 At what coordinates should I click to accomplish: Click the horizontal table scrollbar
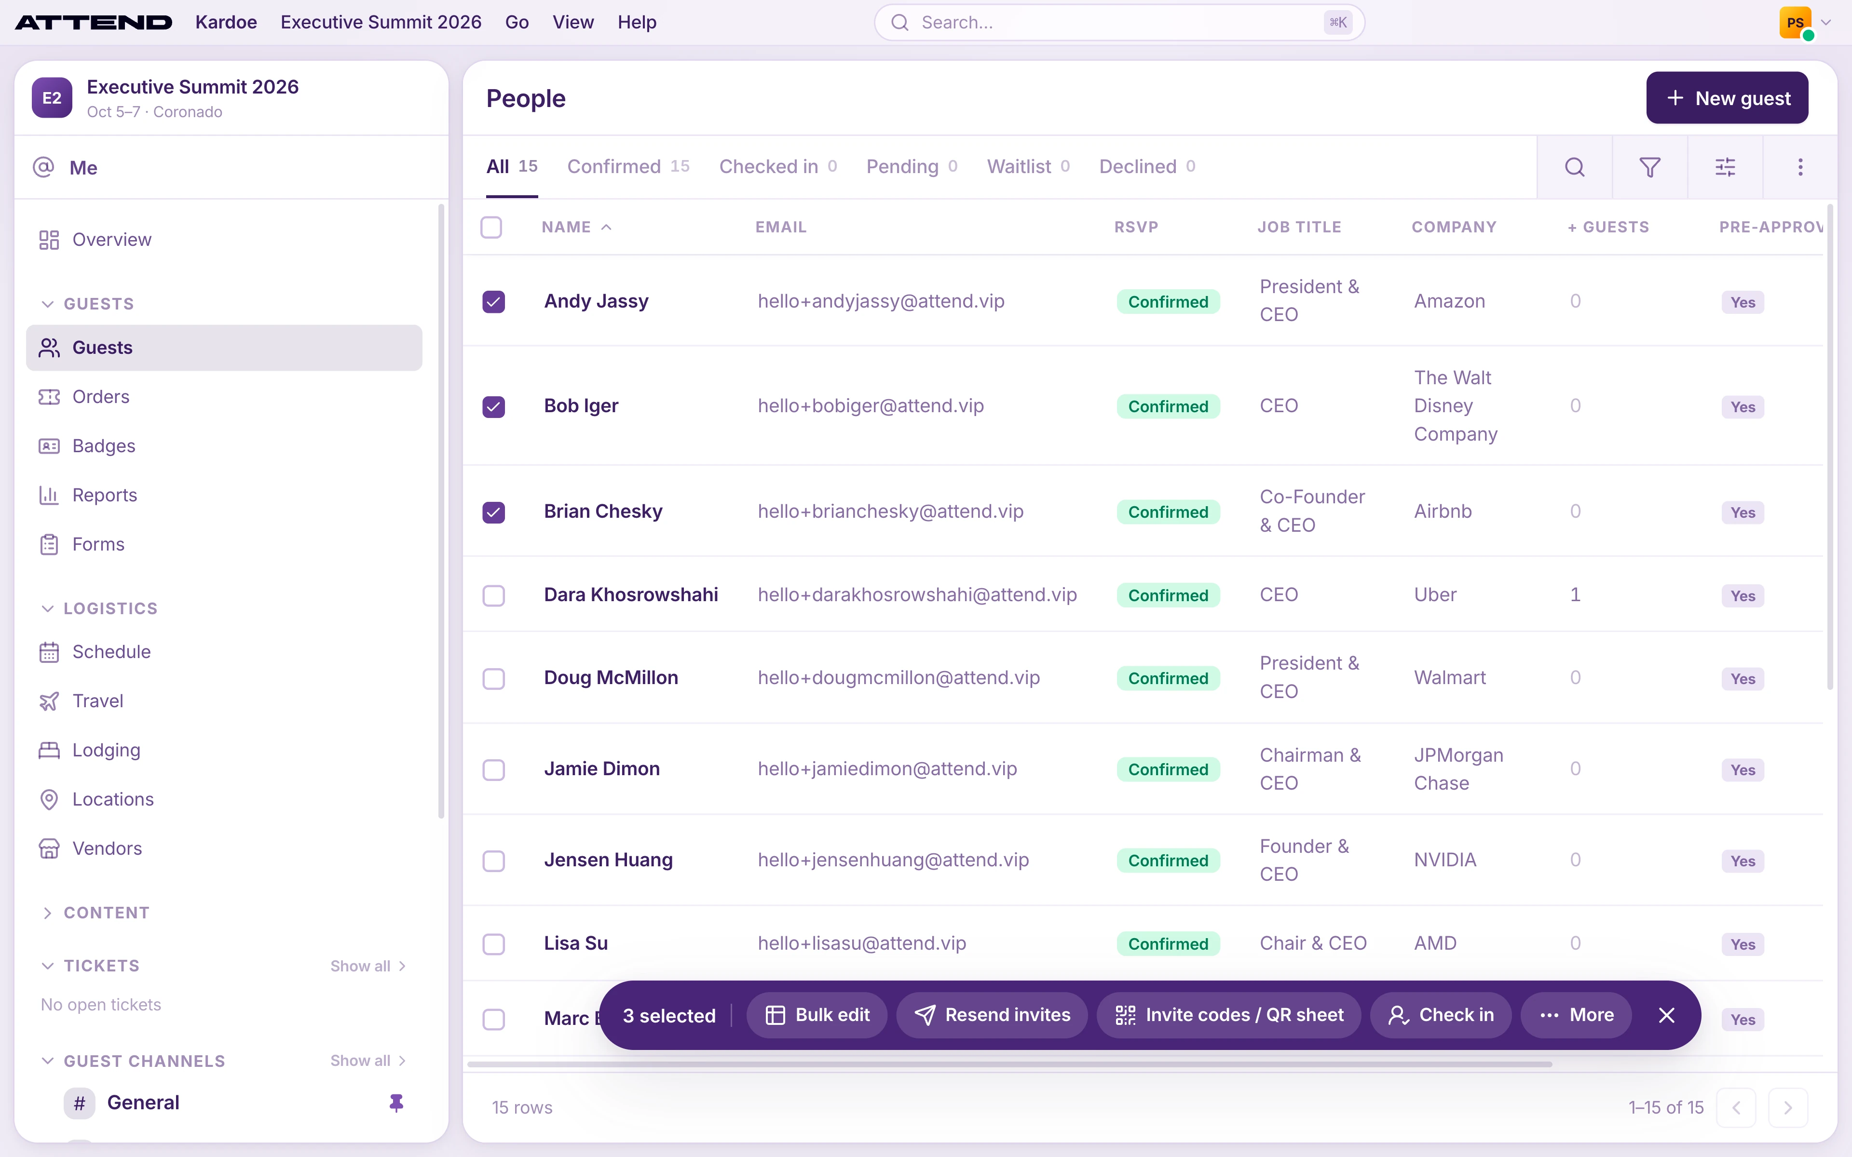tap(1009, 1064)
